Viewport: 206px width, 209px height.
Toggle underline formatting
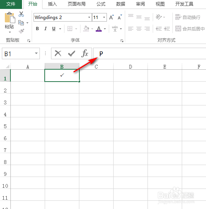[x=54, y=29]
